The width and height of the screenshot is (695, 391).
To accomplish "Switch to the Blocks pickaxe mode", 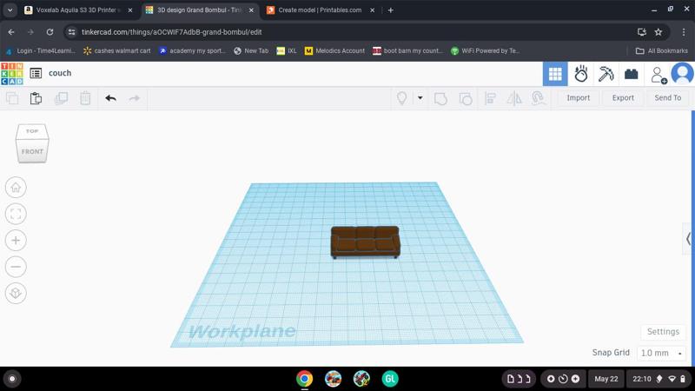I will point(606,74).
